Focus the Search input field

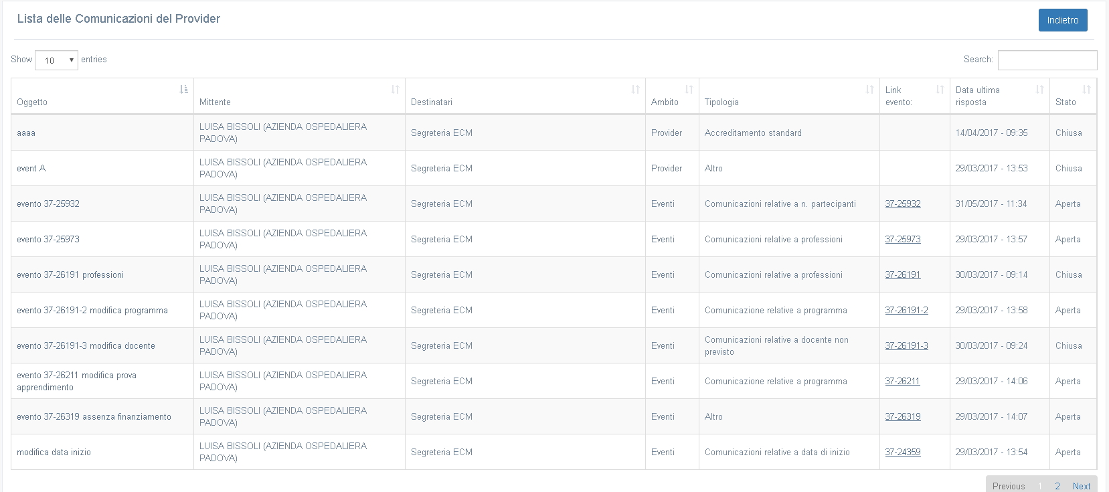click(x=1047, y=60)
